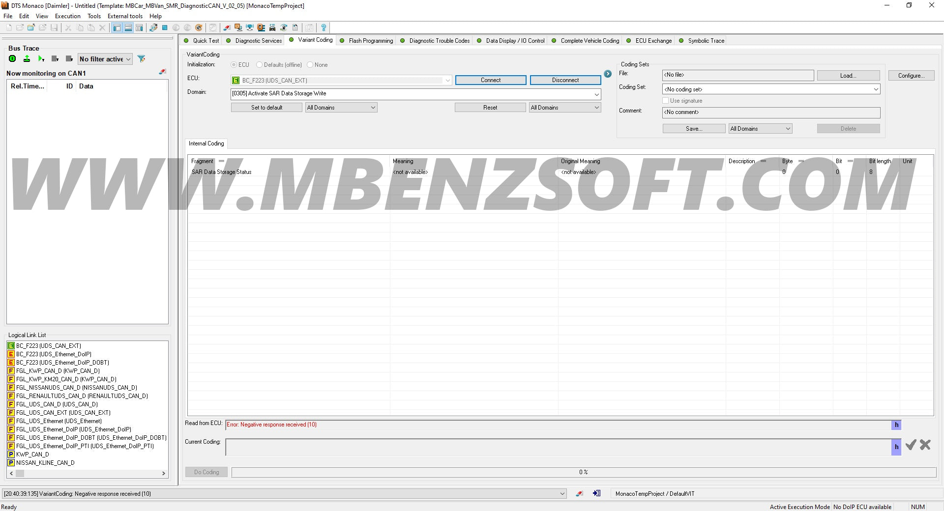Open the File menu
Image resolution: width=944 pixels, height=511 pixels.
coord(8,16)
